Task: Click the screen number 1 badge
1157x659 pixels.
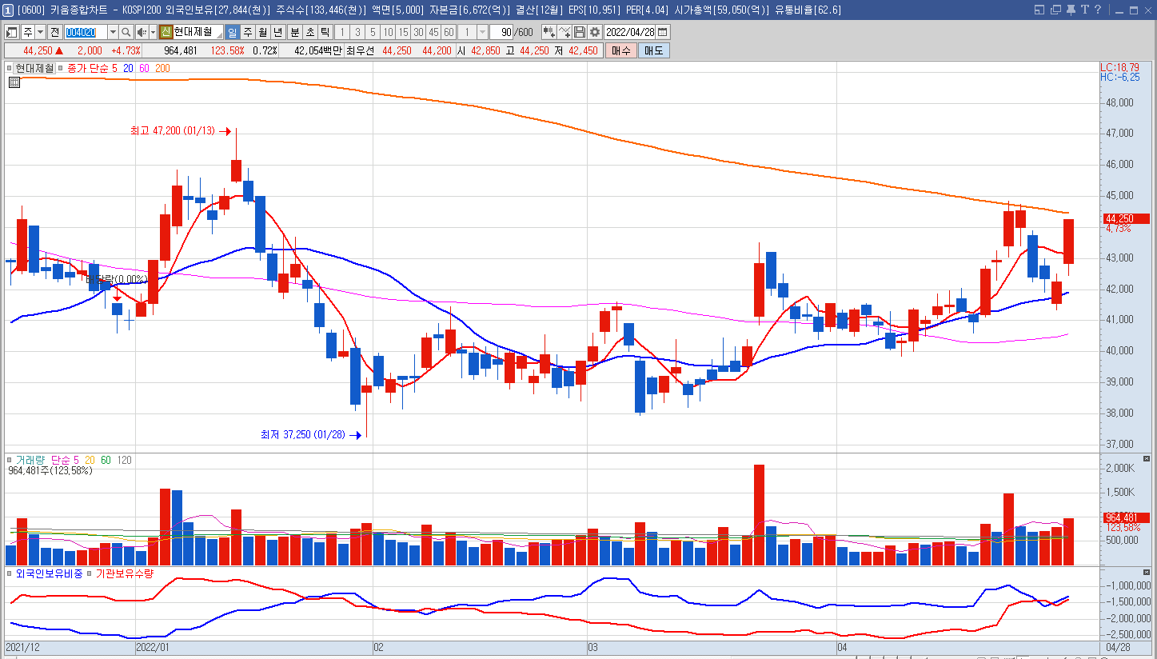Action: [x=8, y=10]
